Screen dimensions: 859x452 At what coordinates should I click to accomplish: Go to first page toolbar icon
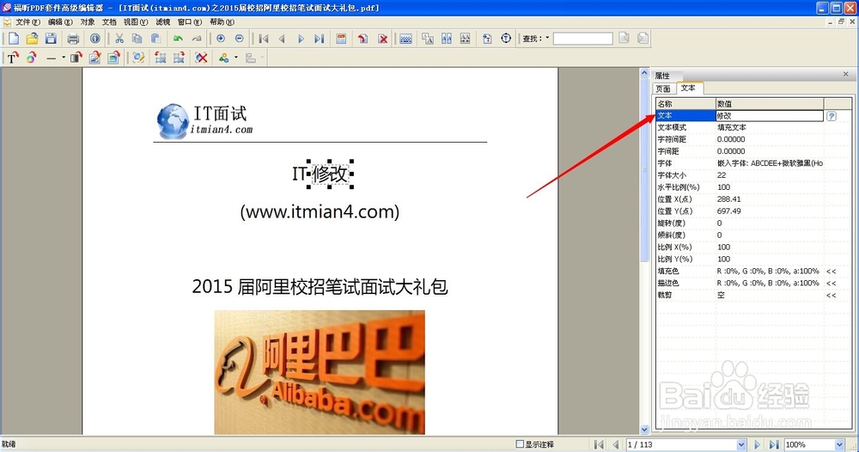[264, 39]
